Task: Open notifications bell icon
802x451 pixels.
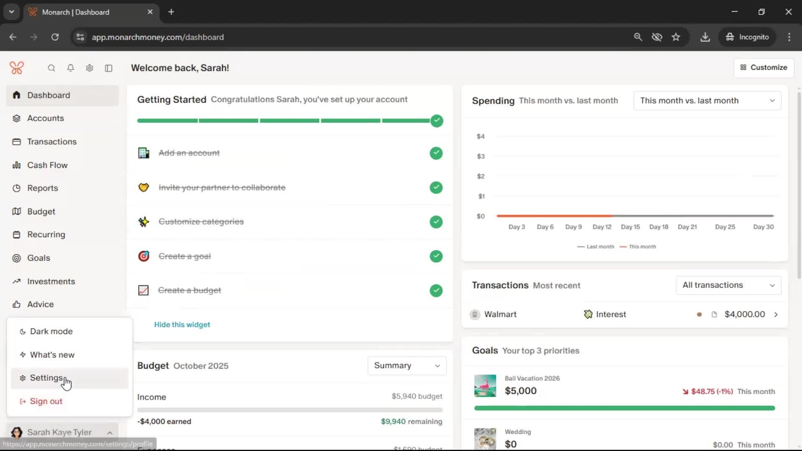Action: point(71,68)
